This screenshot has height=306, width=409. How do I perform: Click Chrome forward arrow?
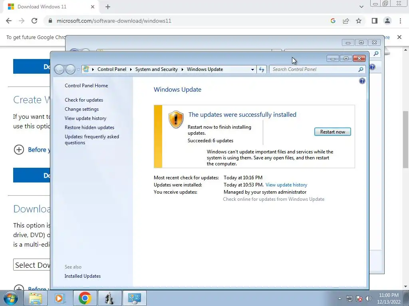coord(22,21)
